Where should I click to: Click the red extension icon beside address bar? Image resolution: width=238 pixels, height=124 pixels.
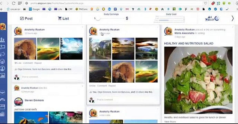point(213,3)
